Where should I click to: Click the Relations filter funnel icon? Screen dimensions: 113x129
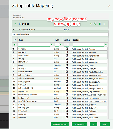point(91,24)
